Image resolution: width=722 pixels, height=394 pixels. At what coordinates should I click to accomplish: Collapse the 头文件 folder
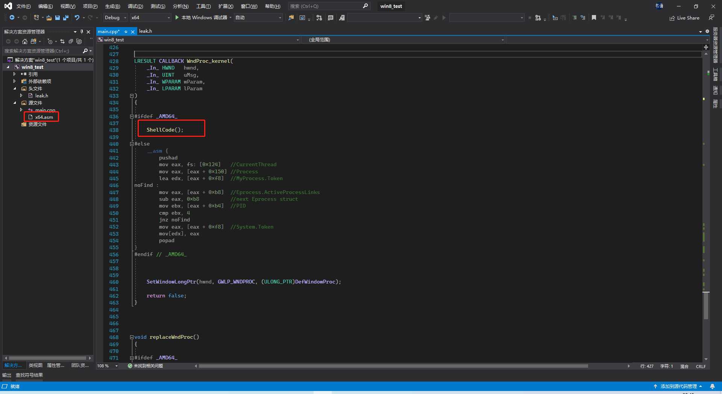(x=15, y=88)
